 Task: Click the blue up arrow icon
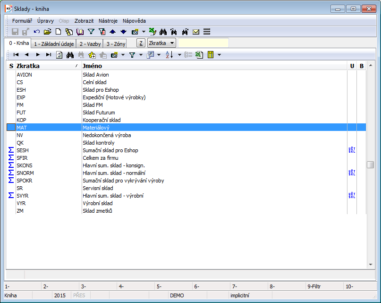(x=112, y=32)
